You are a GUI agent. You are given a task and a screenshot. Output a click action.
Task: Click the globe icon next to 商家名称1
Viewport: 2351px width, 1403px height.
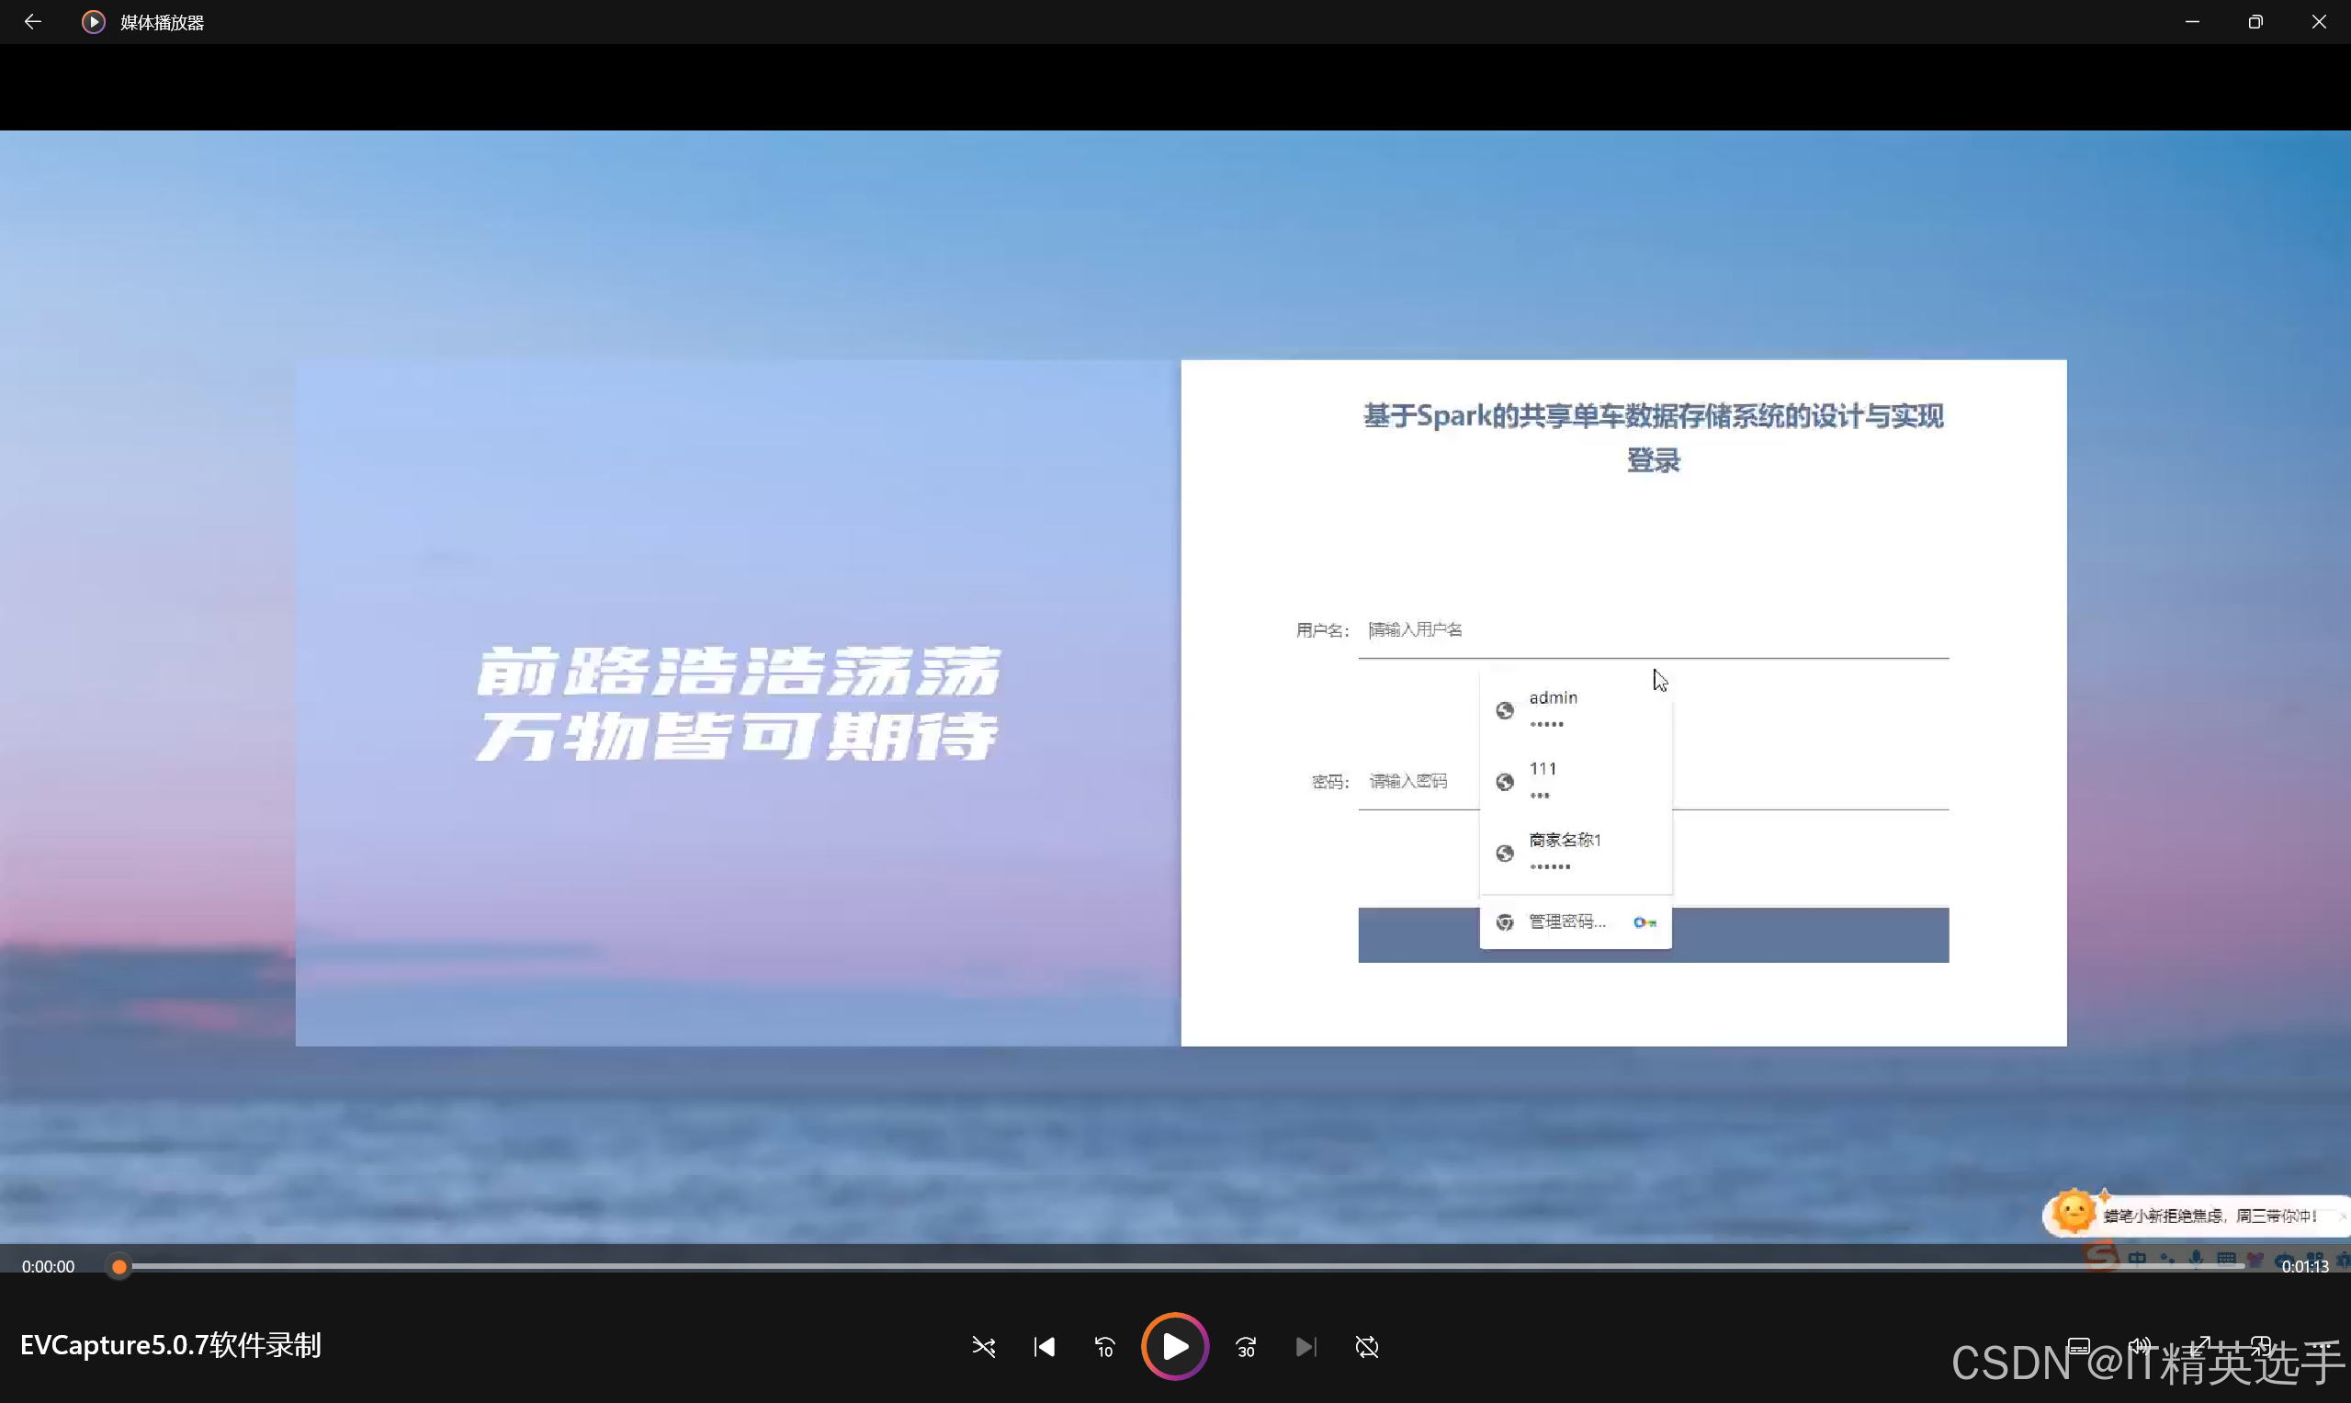(x=1505, y=854)
